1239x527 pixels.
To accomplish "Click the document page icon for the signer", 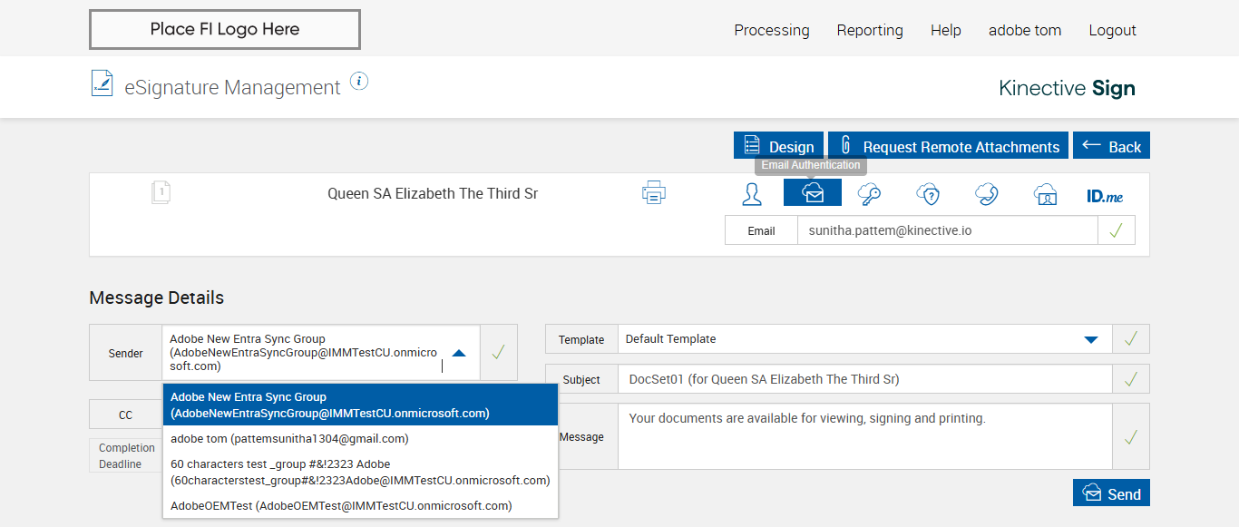I will coord(161,192).
